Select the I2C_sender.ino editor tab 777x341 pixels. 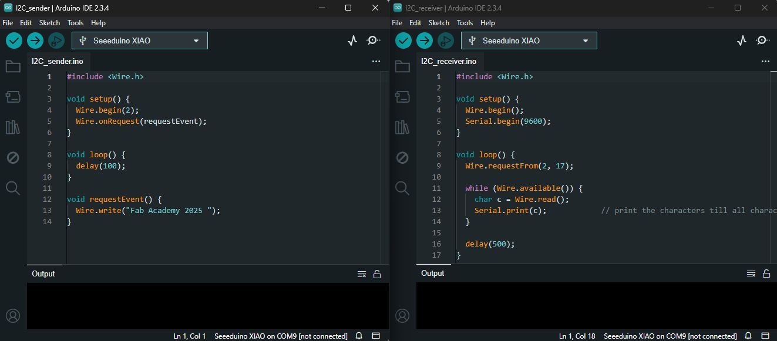point(58,61)
